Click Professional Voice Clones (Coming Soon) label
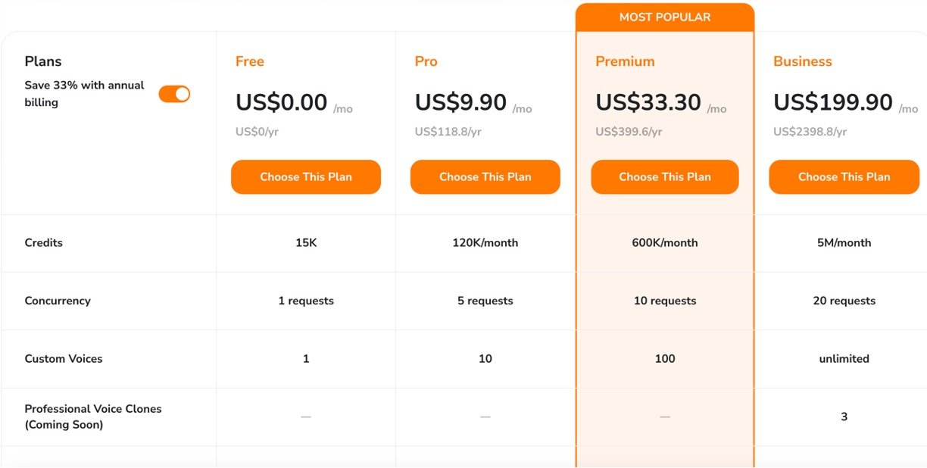 click(x=93, y=417)
